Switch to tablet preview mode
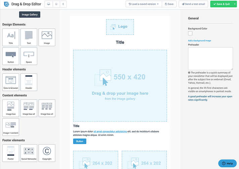The width and height of the screenshot is (239, 169). [56, 4]
